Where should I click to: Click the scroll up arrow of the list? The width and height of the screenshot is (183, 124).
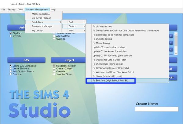(x=176, y=34)
